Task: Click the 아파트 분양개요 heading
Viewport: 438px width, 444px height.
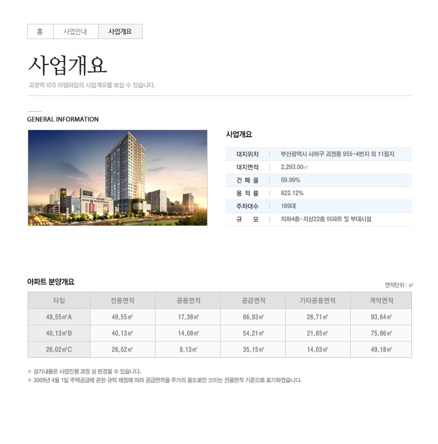Action: coord(51,282)
